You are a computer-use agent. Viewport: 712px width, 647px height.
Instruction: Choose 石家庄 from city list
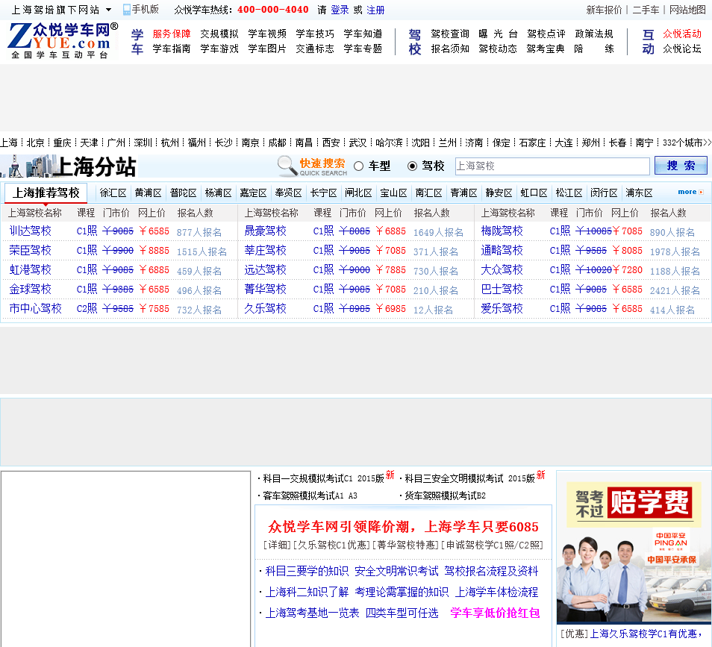click(532, 143)
